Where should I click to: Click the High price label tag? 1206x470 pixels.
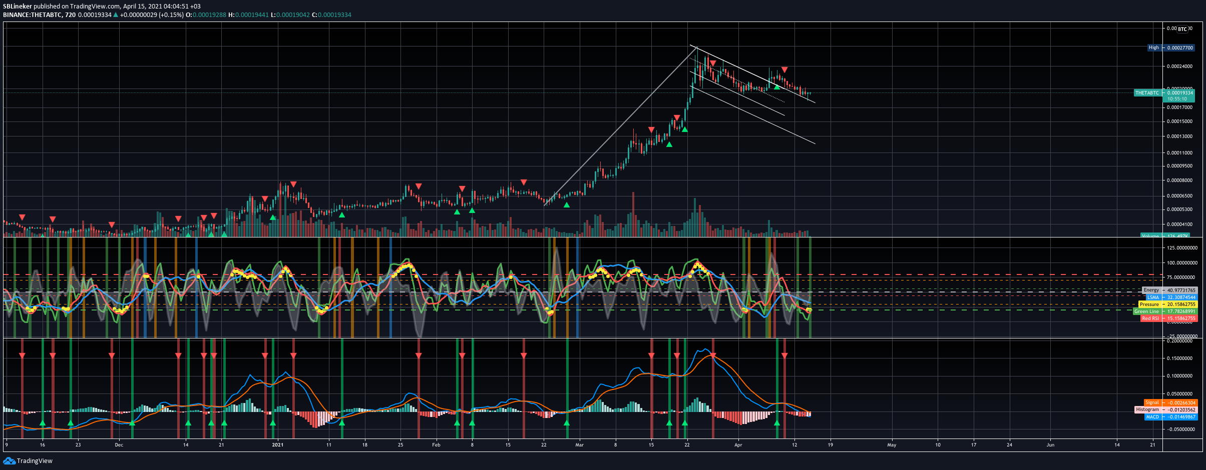coord(1154,47)
